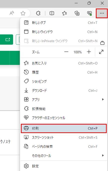Open the Collections toolbar icon
This screenshot has height=171, width=108.
(77, 13)
